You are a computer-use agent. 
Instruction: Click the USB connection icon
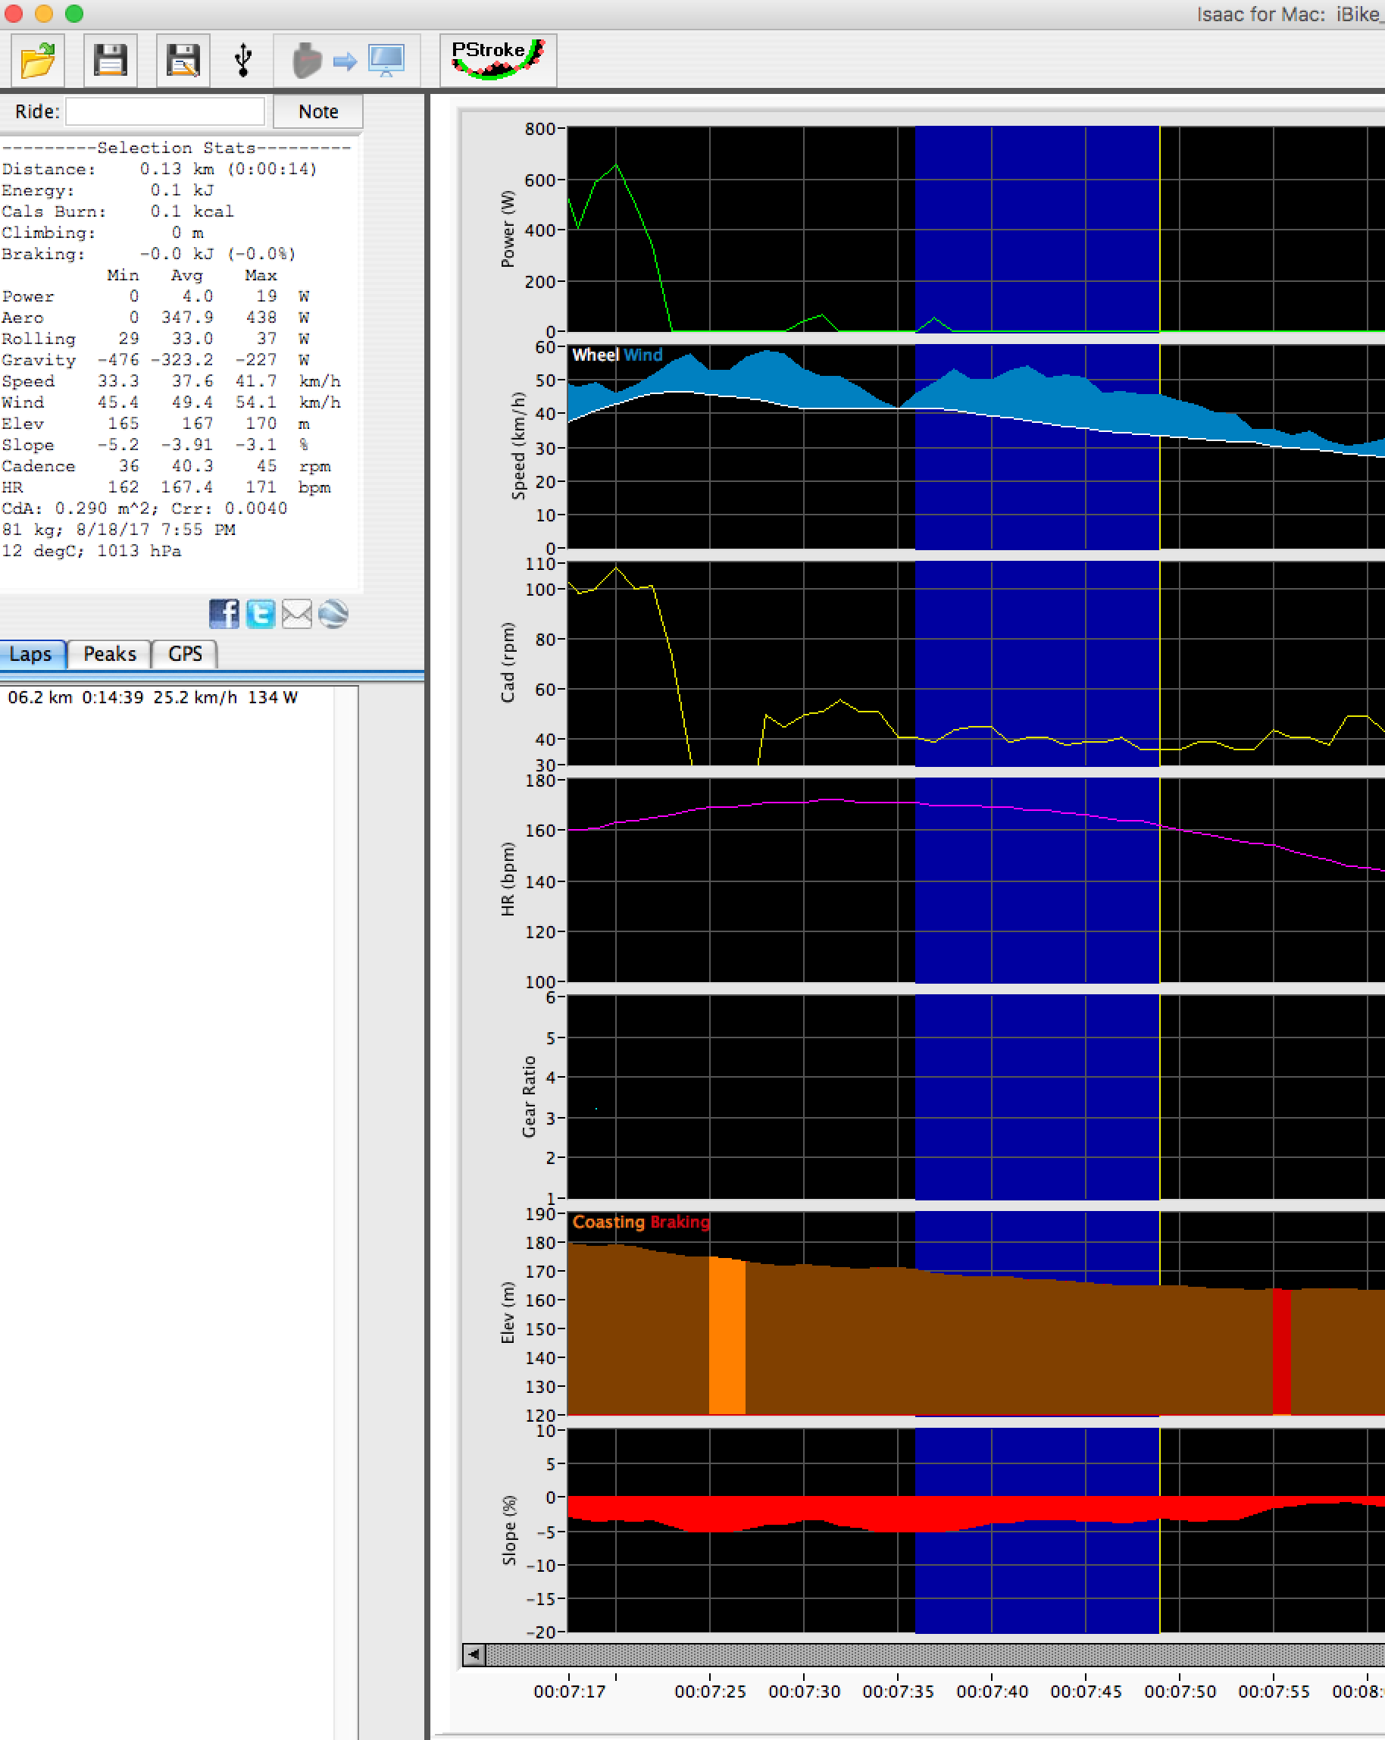click(x=242, y=61)
